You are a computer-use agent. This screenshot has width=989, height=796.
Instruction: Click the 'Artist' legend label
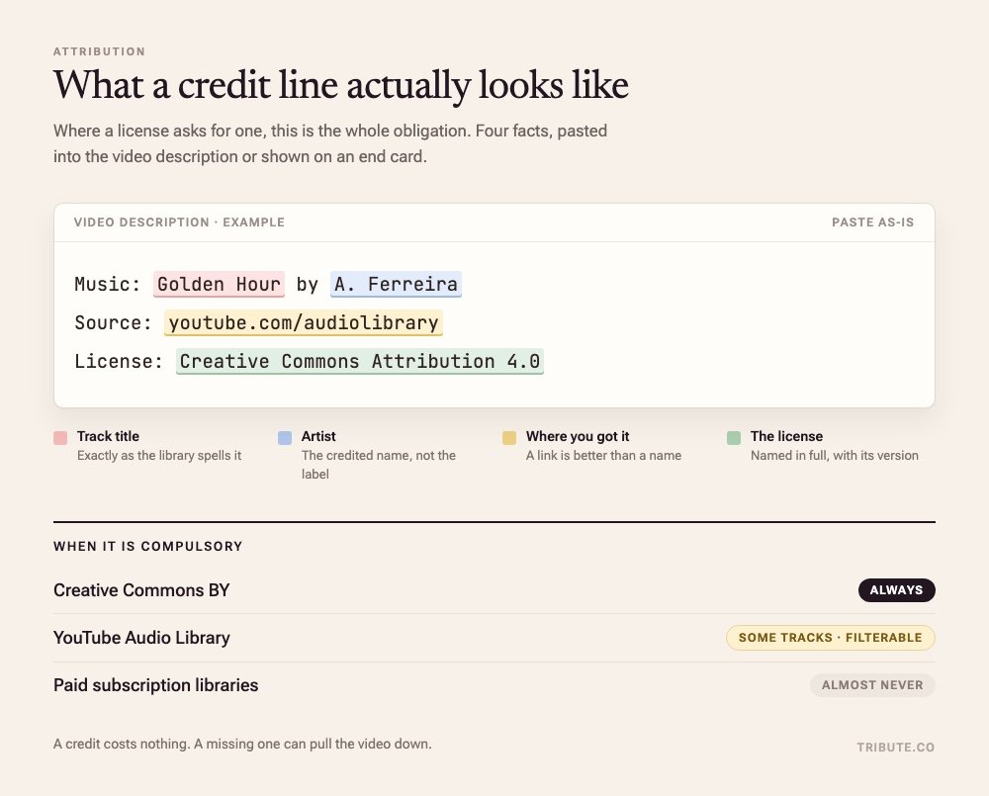[x=318, y=436]
